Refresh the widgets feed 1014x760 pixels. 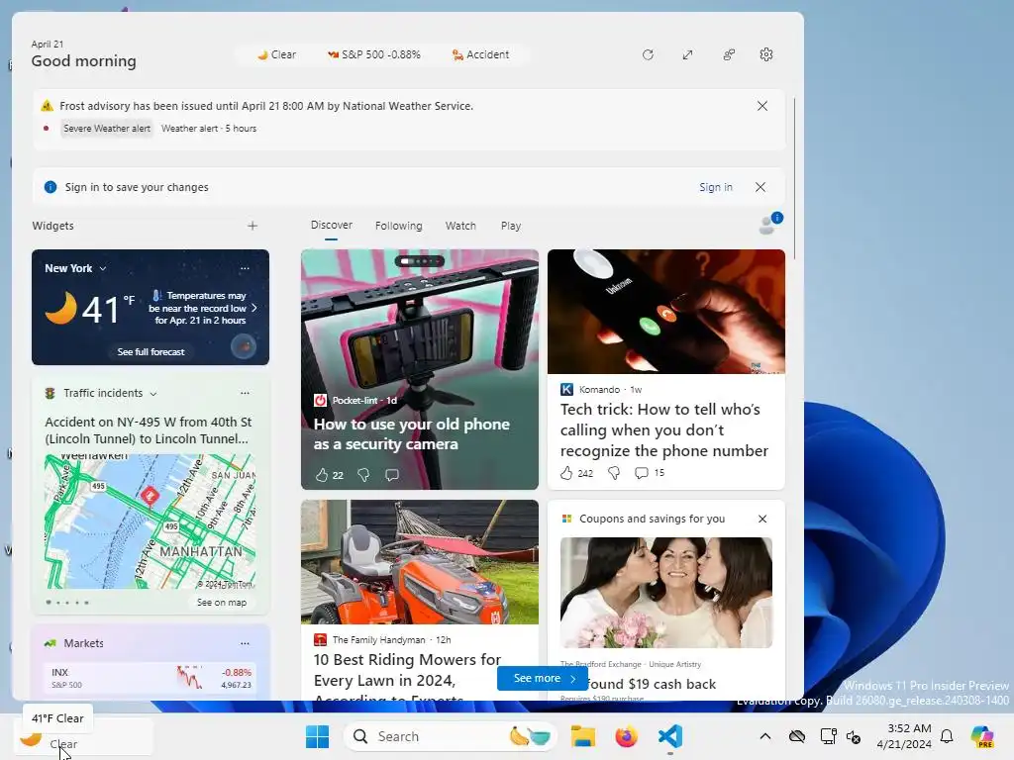coord(648,55)
